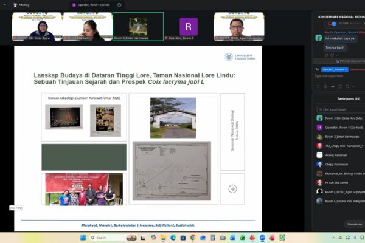
Task: Open more options under 'Terima kasih' message
Action: [x=337, y=55]
